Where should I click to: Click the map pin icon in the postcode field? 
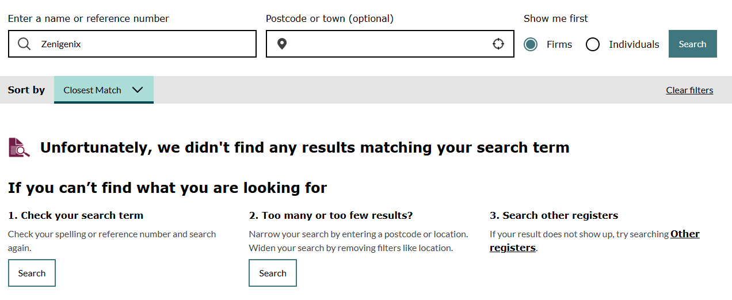click(281, 44)
